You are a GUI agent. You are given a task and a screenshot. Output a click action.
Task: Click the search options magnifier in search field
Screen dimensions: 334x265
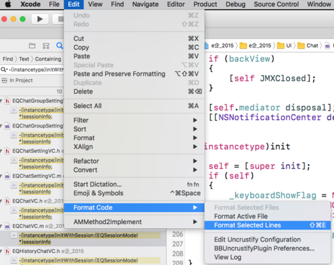tap(5, 70)
